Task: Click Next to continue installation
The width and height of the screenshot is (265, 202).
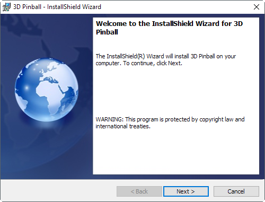Action: (186, 191)
